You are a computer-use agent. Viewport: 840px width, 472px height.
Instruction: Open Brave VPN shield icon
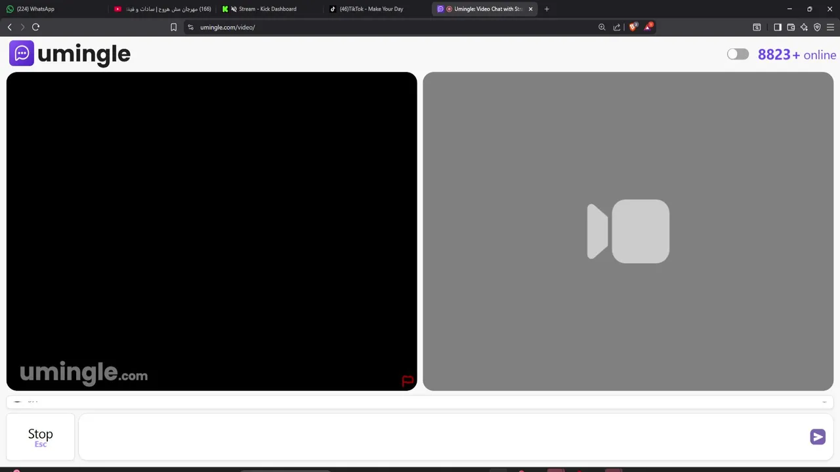(x=817, y=27)
